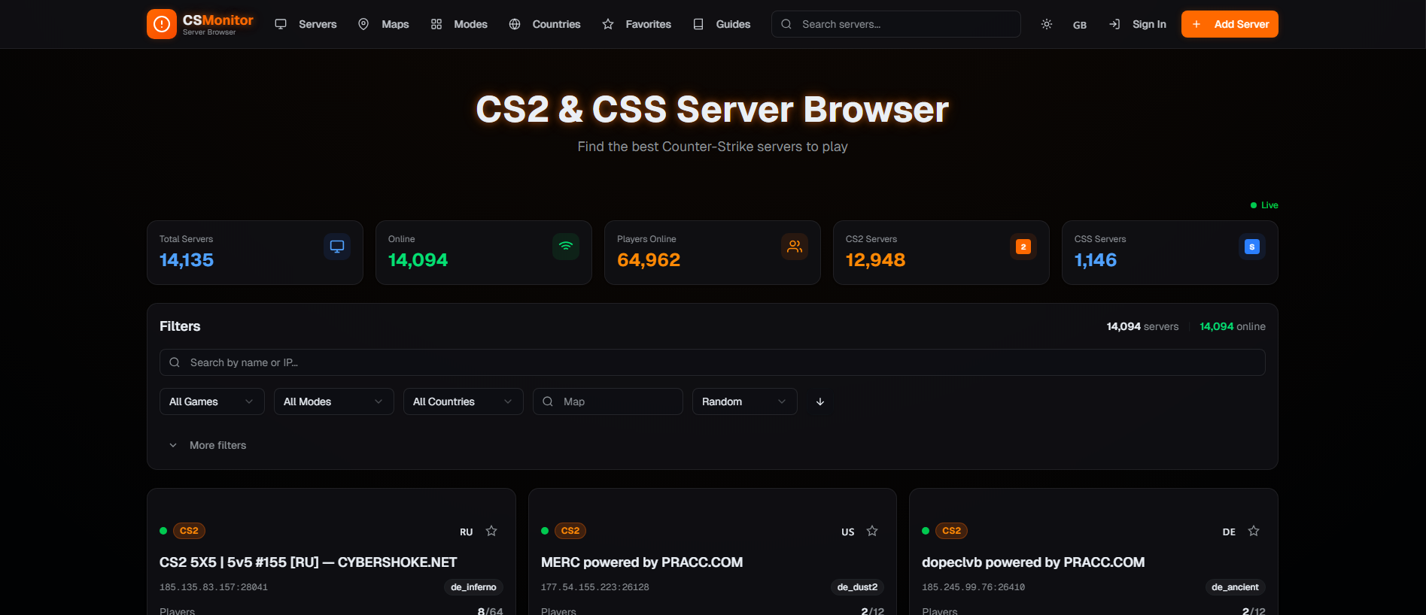The height and width of the screenshot is (615, 1426).
Task: Click the de_dust2 map tag
Action: [857, 587]
